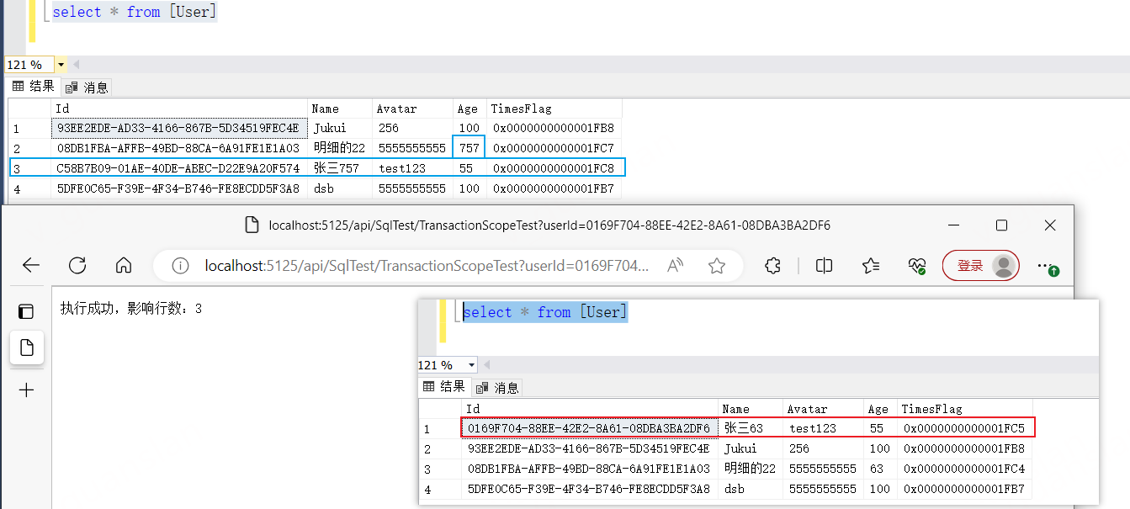The width and height of the screenshot is (1130, 509).
Task: View site information icon in address bar
Action: coord(180,266)
